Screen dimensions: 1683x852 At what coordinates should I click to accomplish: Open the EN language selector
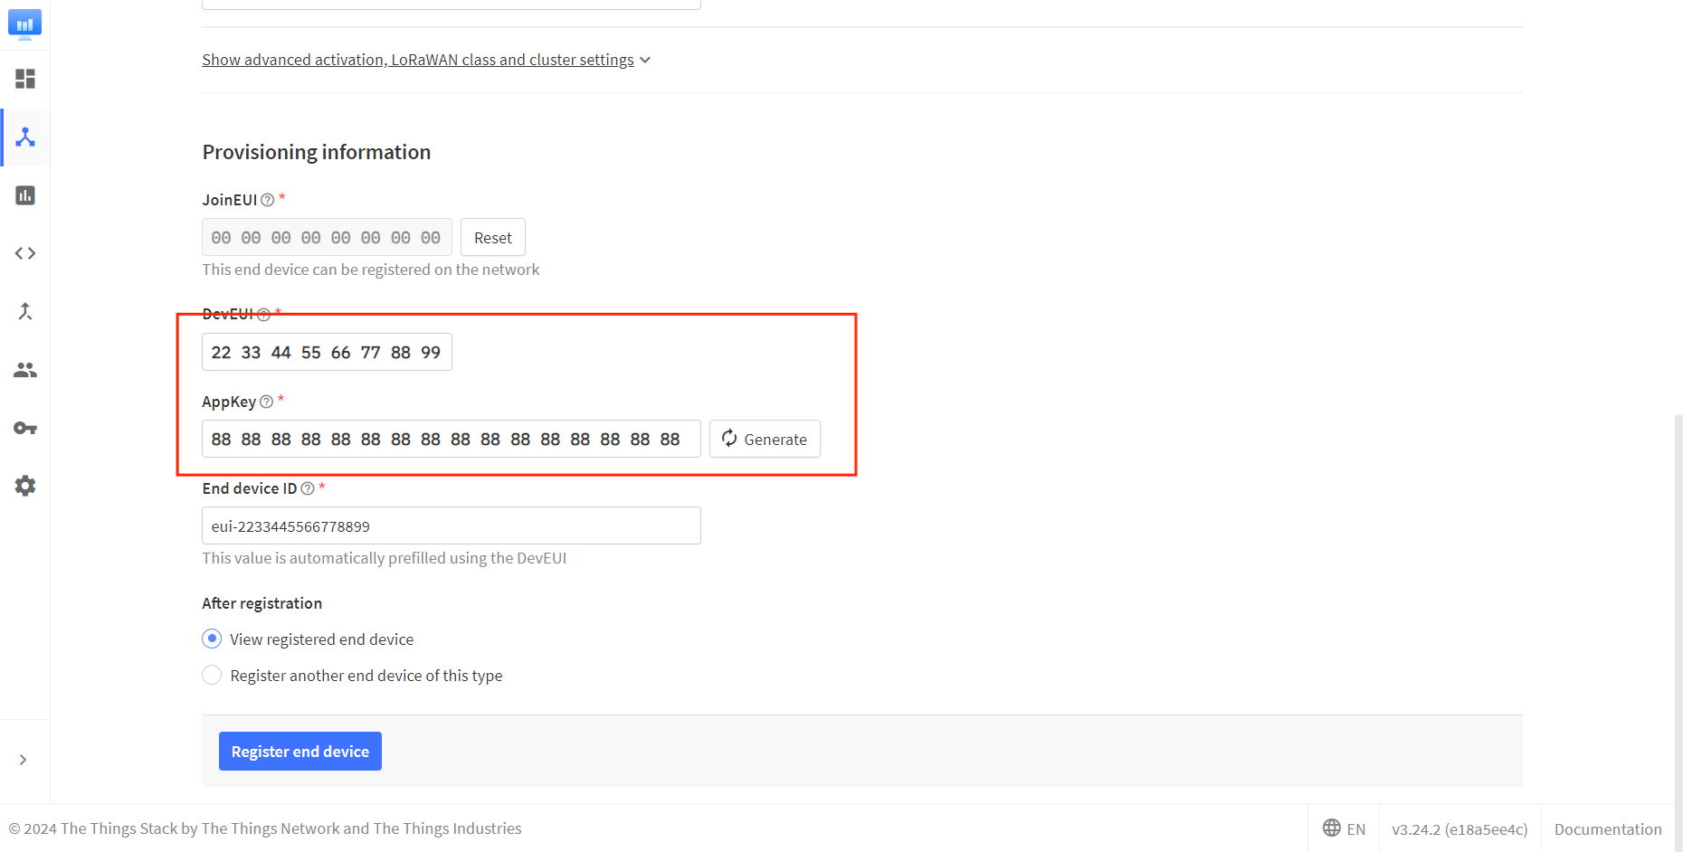[1344, 828]
